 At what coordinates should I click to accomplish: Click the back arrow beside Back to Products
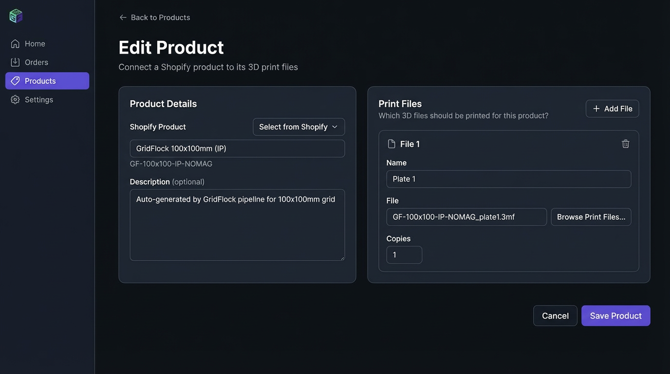[x=123, y=17]
